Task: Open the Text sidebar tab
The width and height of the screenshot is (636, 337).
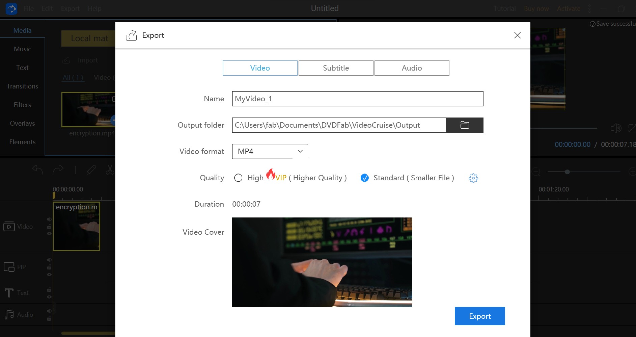Action: tap(22, 68)
